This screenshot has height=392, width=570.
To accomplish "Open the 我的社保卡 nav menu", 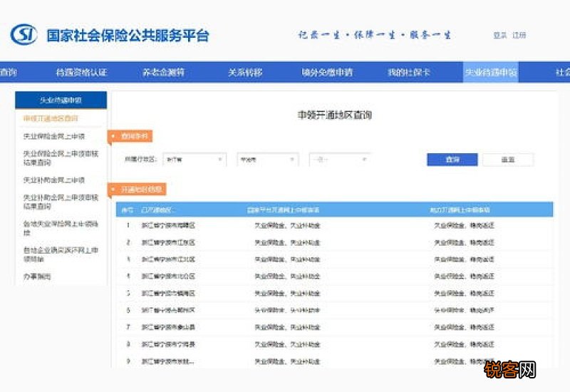I will click(x=408, y=72).
